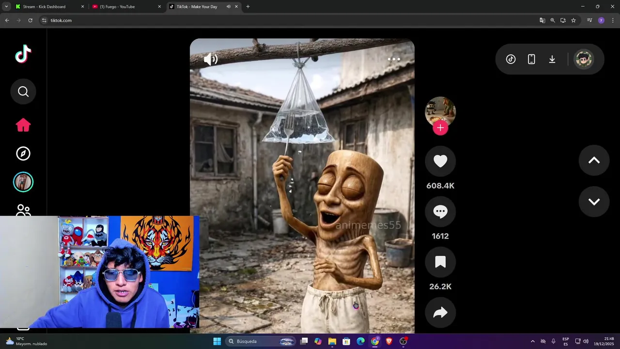620x349 pixels.
Task: Open the Explore compass icon
Action: [23, 154]
